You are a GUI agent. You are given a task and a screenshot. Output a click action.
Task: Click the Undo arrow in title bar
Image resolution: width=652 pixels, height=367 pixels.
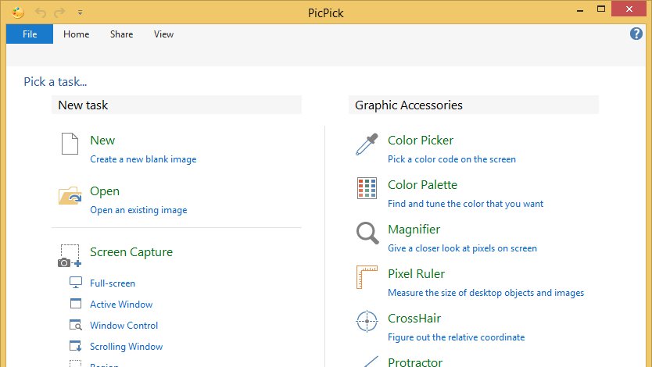pos(41,12)
